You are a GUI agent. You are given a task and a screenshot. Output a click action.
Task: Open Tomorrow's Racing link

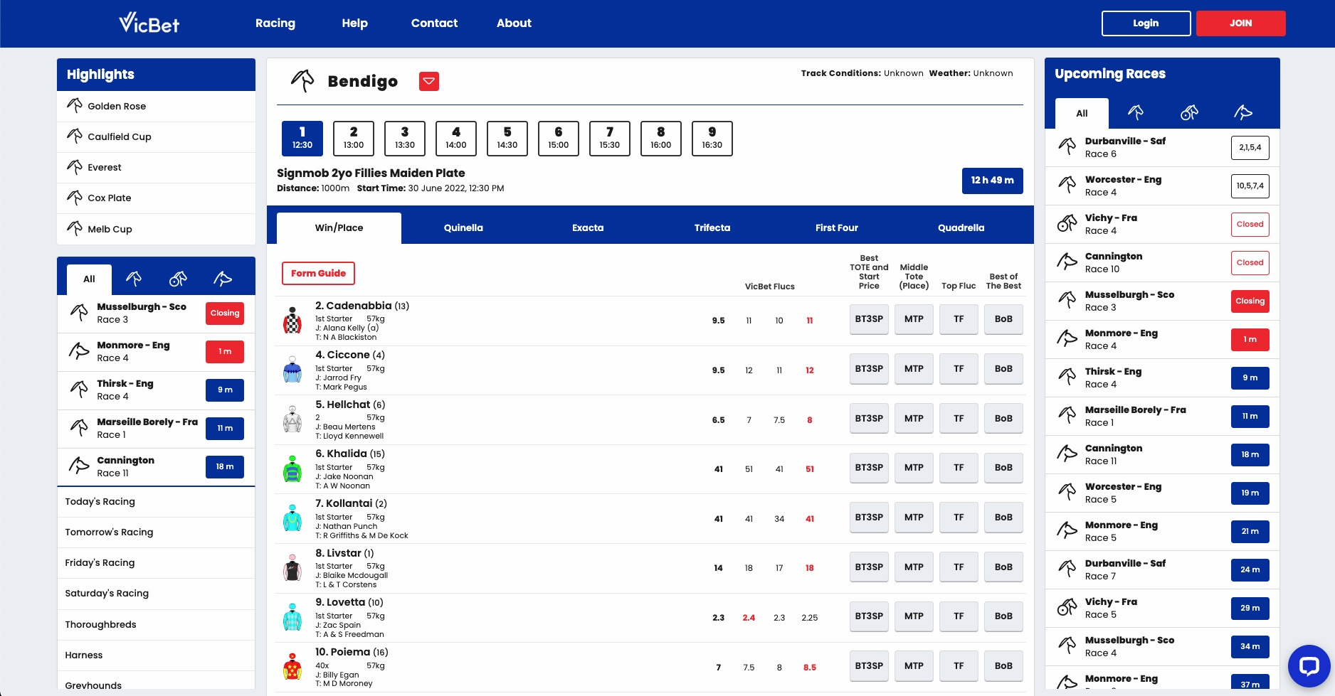click(x=109, y=532)
